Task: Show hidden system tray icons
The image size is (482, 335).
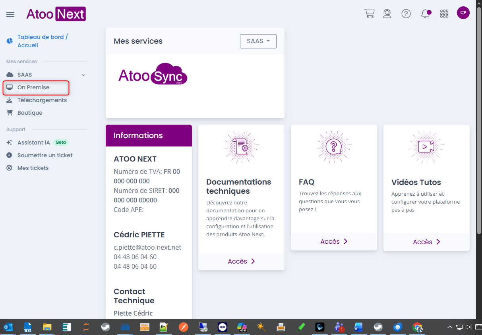Action: [x=450, y=327]
